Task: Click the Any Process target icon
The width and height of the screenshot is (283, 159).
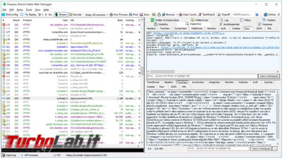Action: tap(111, 15)
